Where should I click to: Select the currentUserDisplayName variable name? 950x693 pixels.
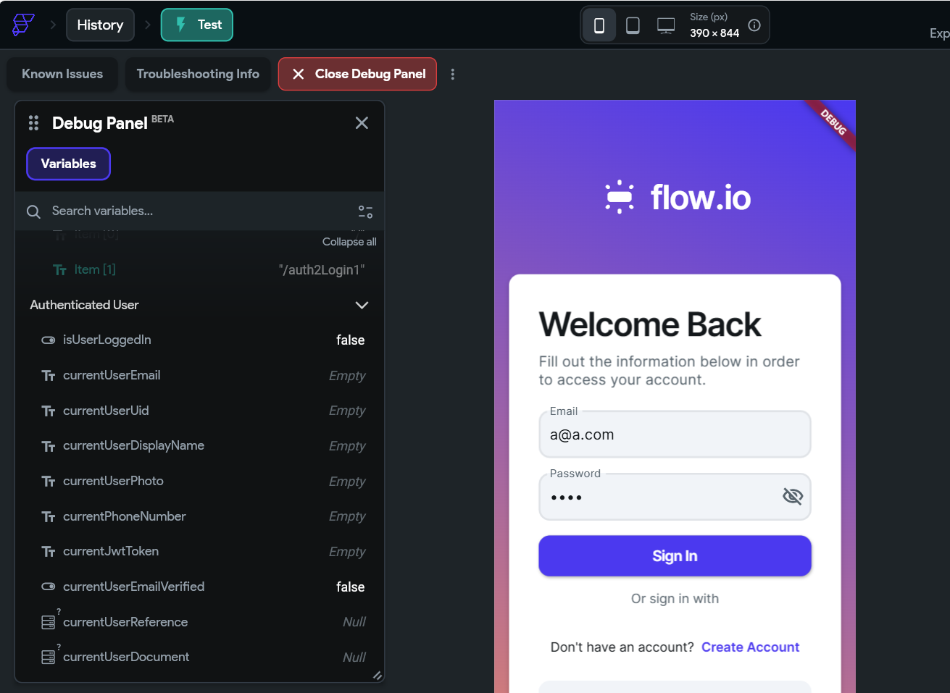pyautogui.click(x=133, y=445)
